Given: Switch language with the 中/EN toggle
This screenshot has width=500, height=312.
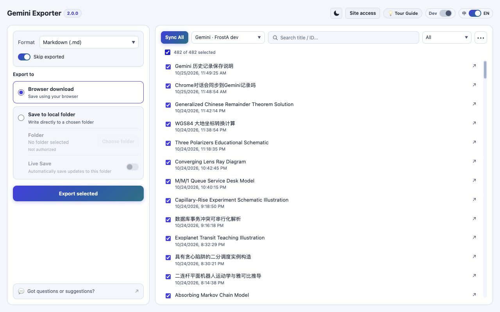Looking at the screenshot, I should pyautogui.click(x=475, y=13).
